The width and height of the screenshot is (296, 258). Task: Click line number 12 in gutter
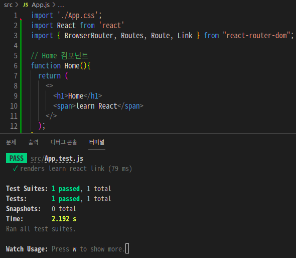point(14,126)
